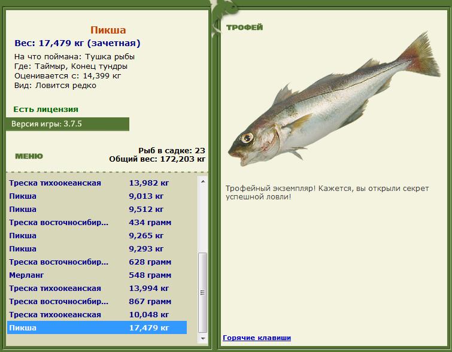Click the Пикша fish name title
Screen dimensions: 452x352
tap(108, 30)
